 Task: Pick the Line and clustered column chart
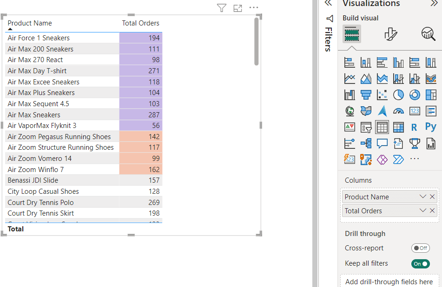click(415, 79)
